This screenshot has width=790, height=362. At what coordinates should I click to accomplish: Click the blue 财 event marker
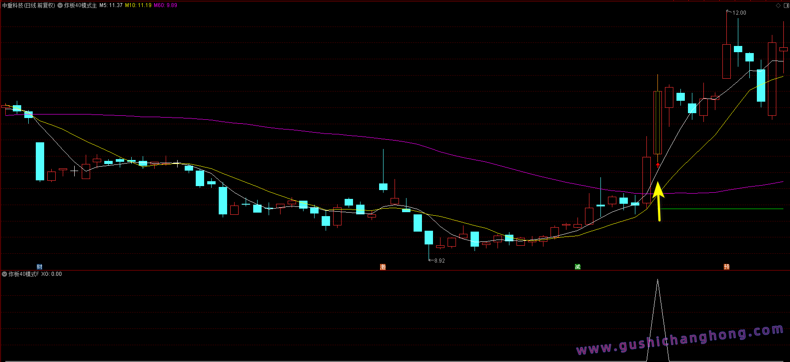coord(40,267)
